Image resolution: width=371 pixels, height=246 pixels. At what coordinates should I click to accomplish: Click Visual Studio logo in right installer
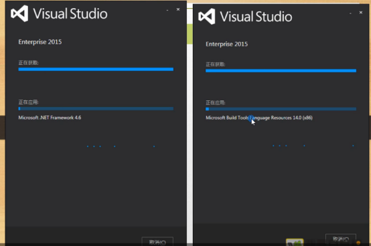tap(207, 17)
